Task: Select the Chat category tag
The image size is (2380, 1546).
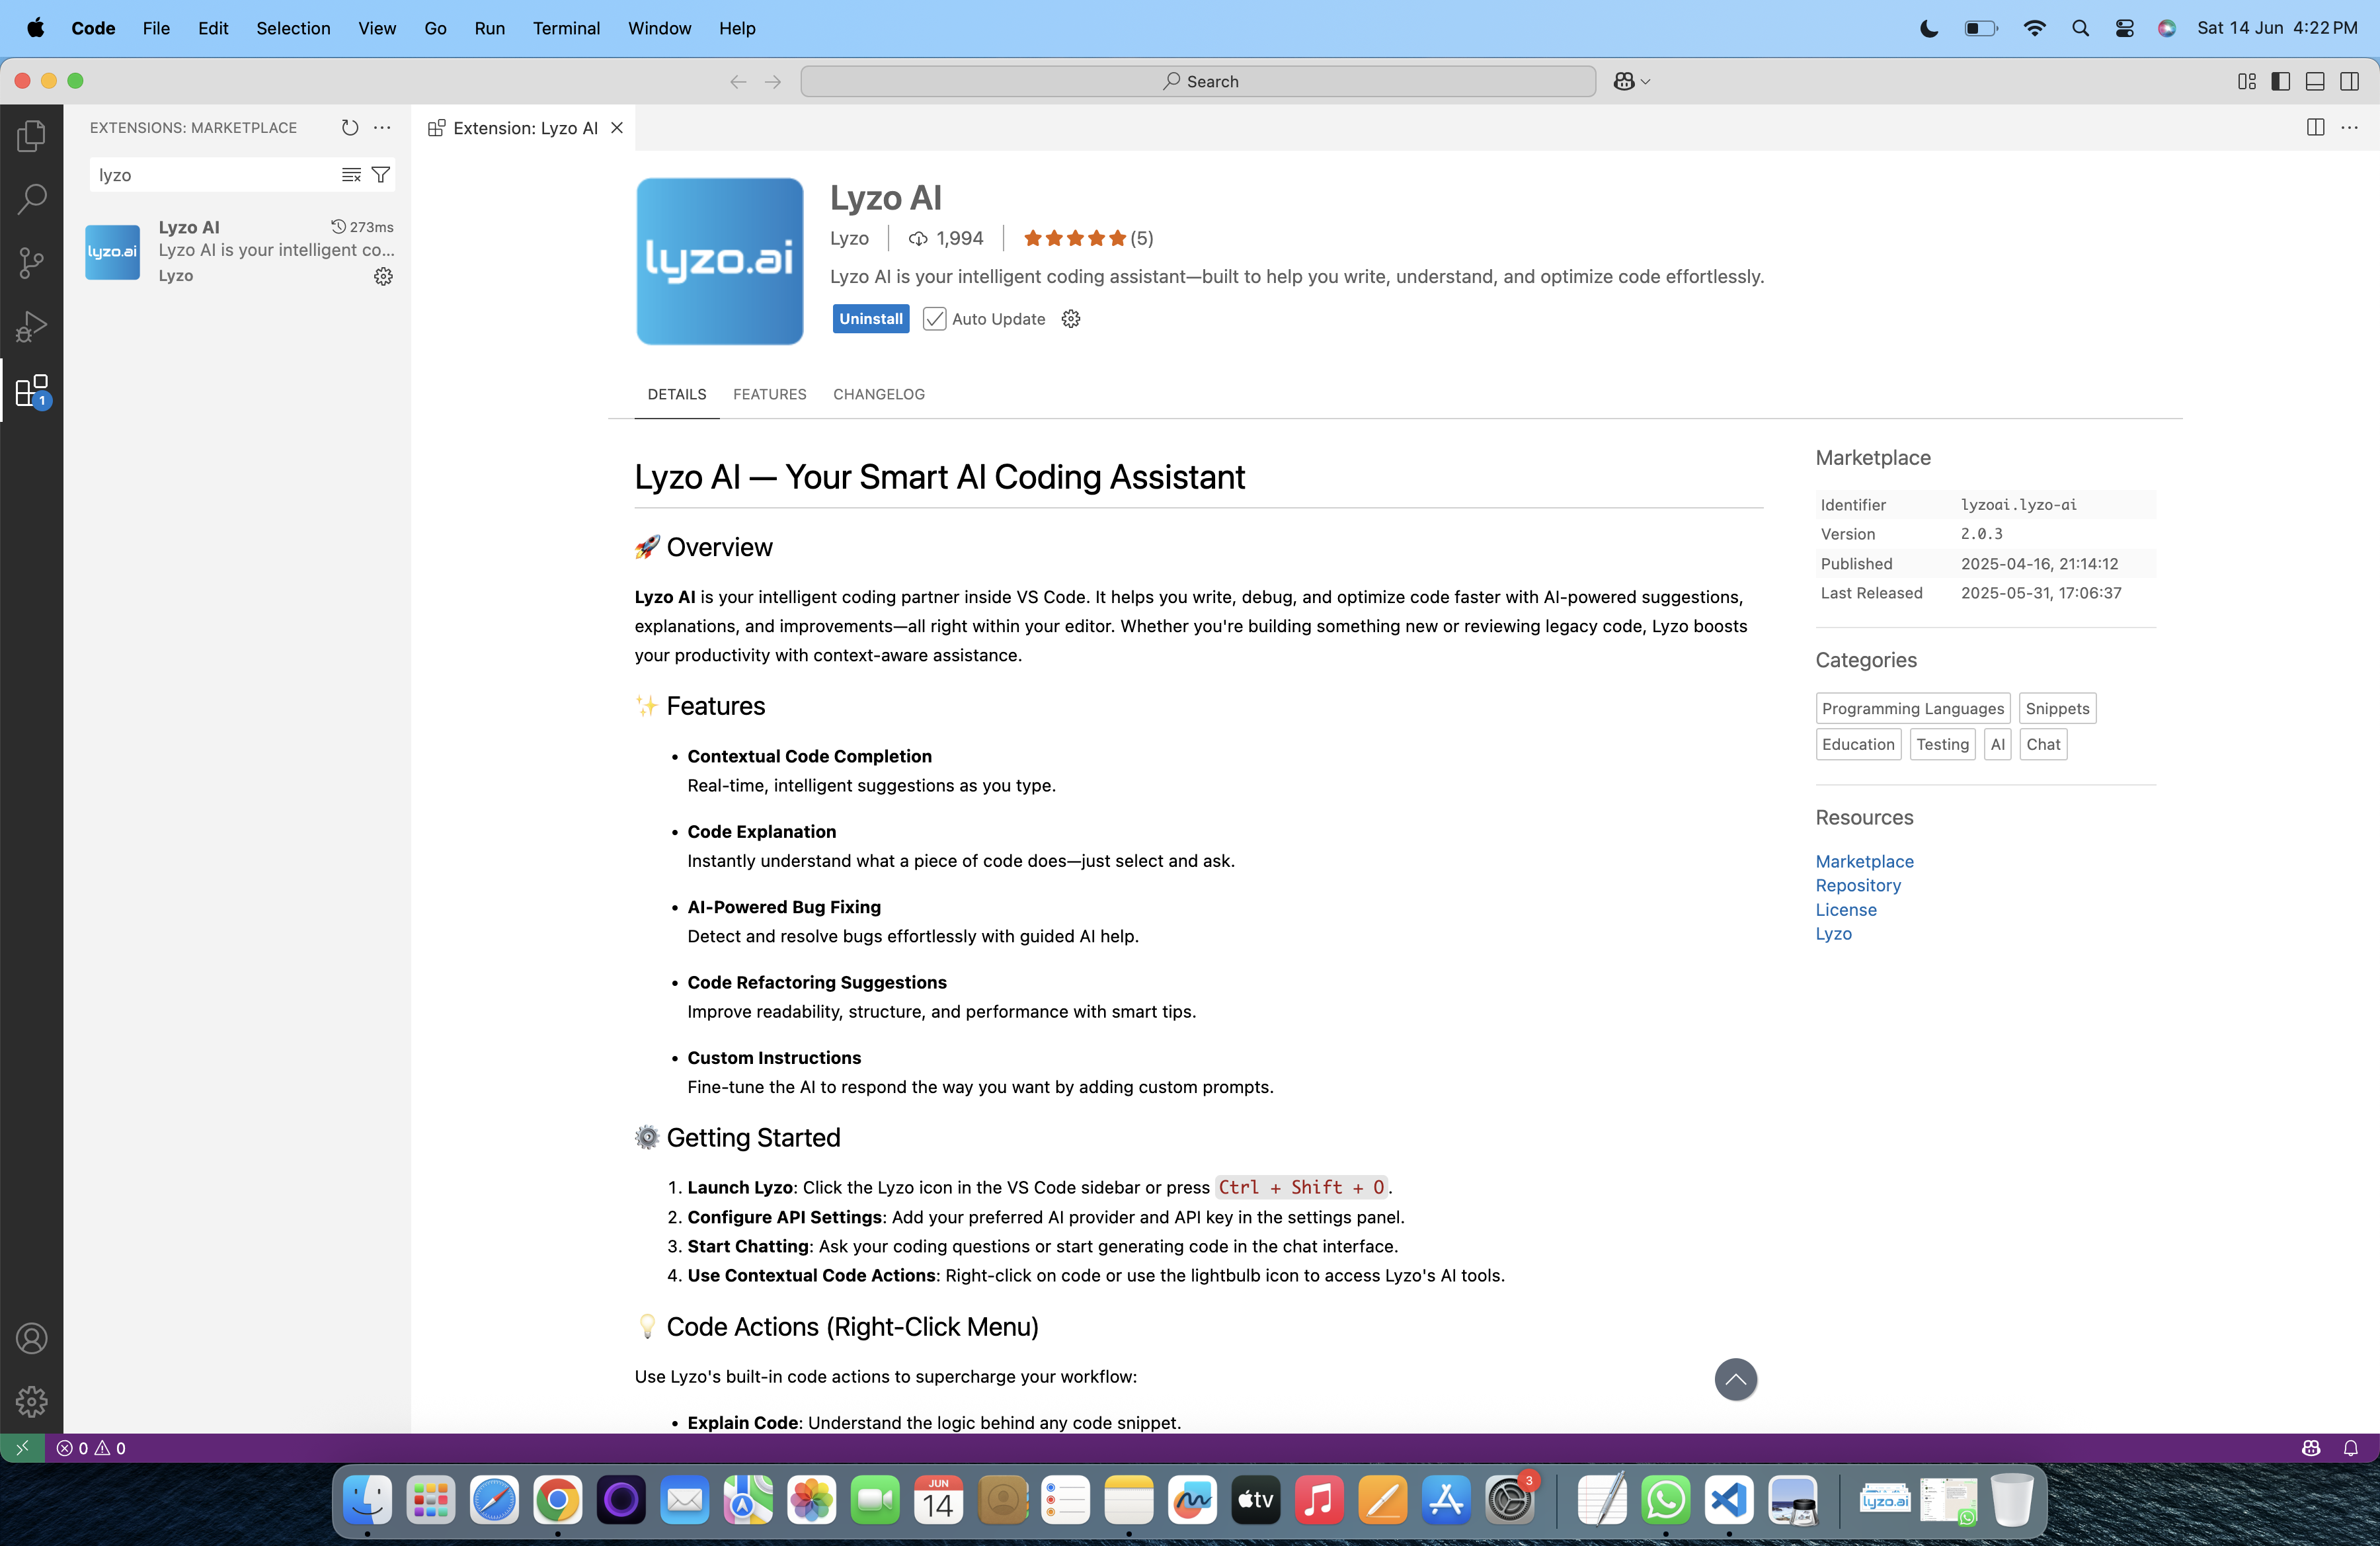Action: point(2043,744)
